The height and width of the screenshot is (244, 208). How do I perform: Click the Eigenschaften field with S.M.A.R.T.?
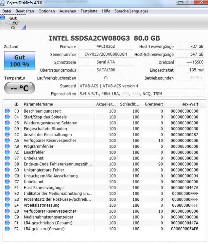pyautogui.click(x=142, y=94)
